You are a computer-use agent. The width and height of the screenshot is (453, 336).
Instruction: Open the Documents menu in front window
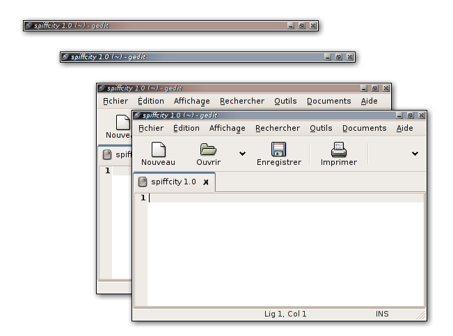365,128
